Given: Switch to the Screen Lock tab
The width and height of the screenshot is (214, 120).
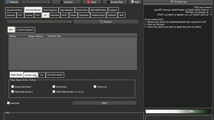Looking at the screenshot, I should (x=30, y=75).
